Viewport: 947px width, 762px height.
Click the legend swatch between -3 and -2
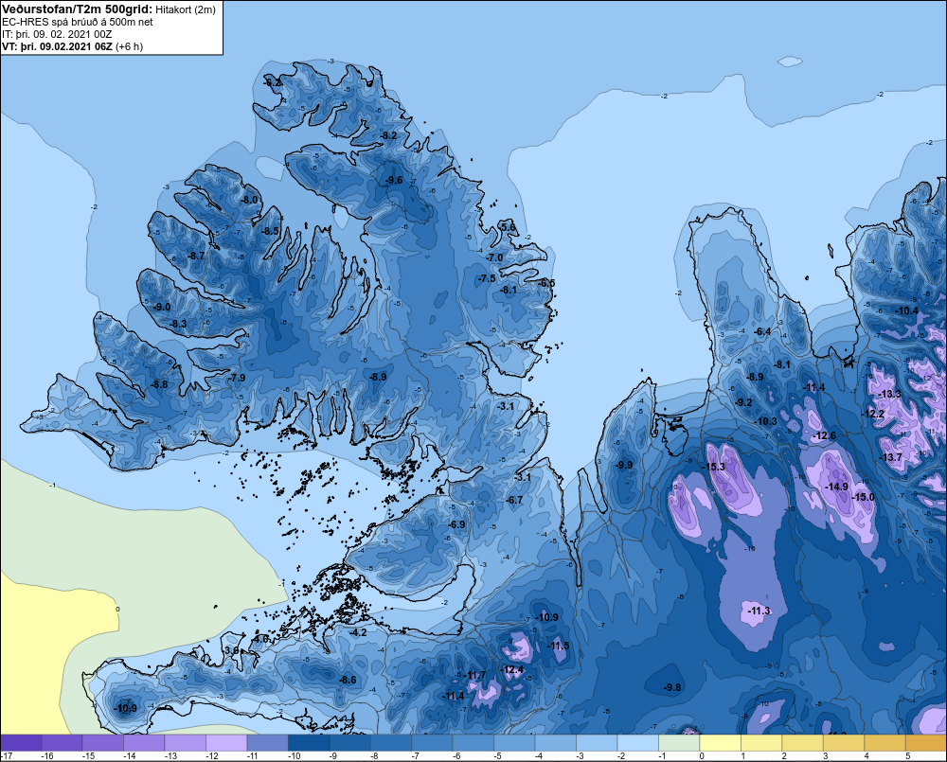(x=597, y=743)
